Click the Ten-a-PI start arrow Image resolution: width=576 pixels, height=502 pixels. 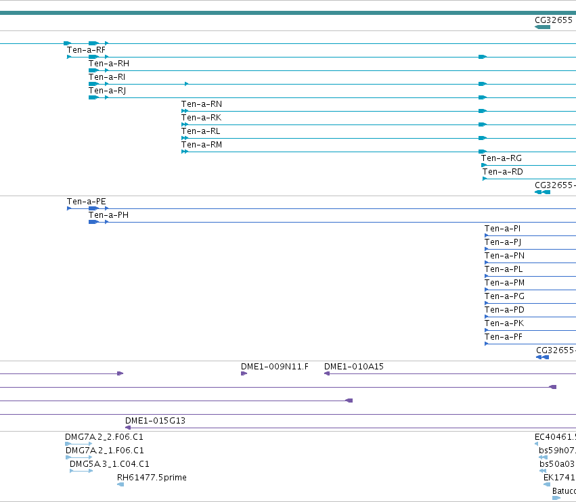[487, 235]
